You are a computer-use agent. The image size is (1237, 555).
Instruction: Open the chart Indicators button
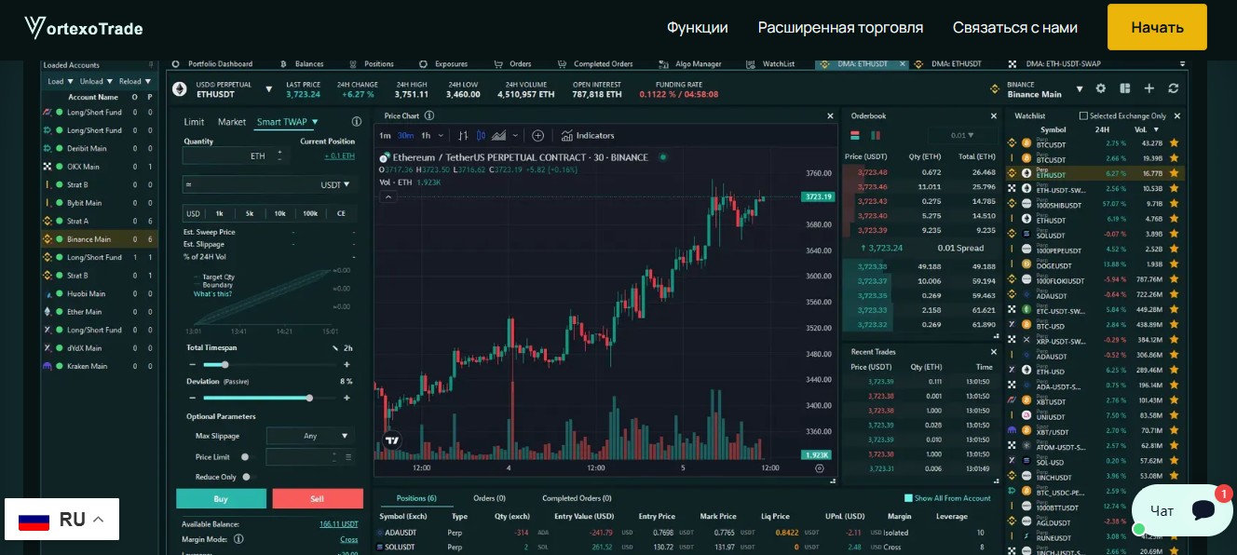588,135
